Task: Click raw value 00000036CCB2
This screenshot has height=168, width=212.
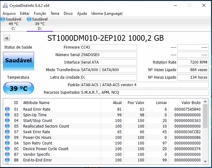Action: coord(188,132)
